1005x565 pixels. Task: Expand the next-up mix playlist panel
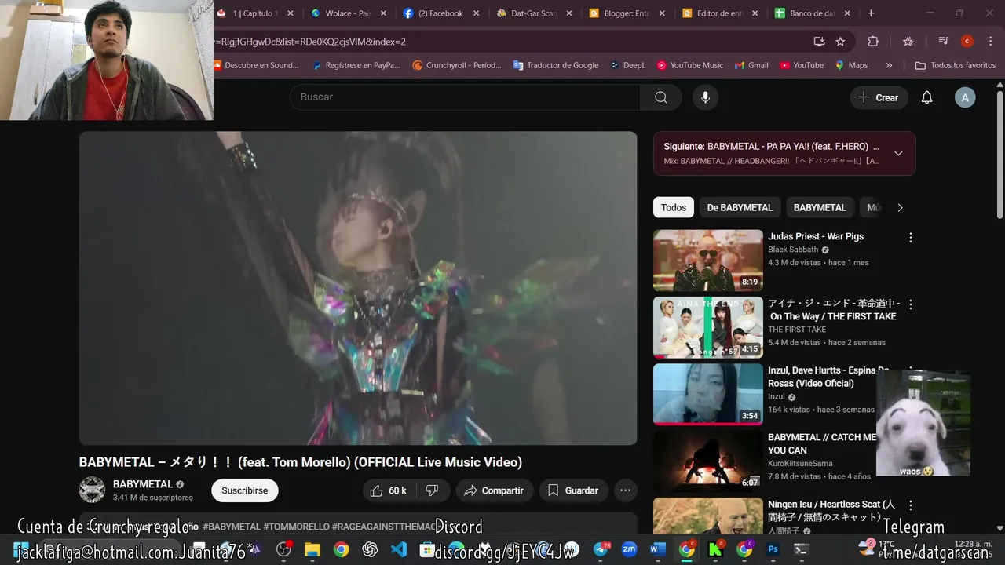pos(899,153)
